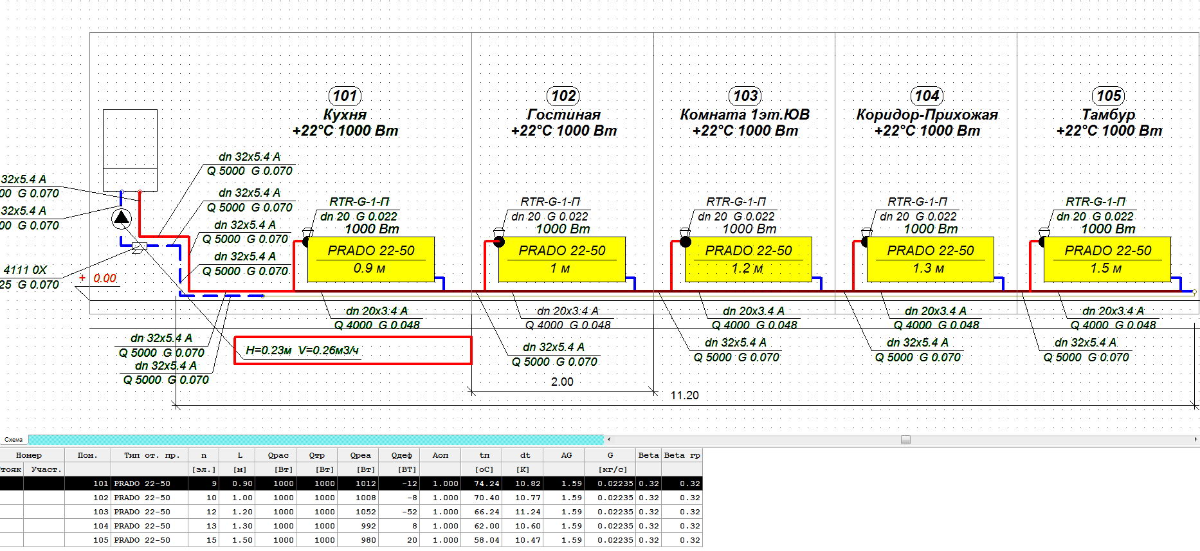Select the thermostatic valve on the 1.3 м radiator
1200x551 pixels.
click(866, 238)
